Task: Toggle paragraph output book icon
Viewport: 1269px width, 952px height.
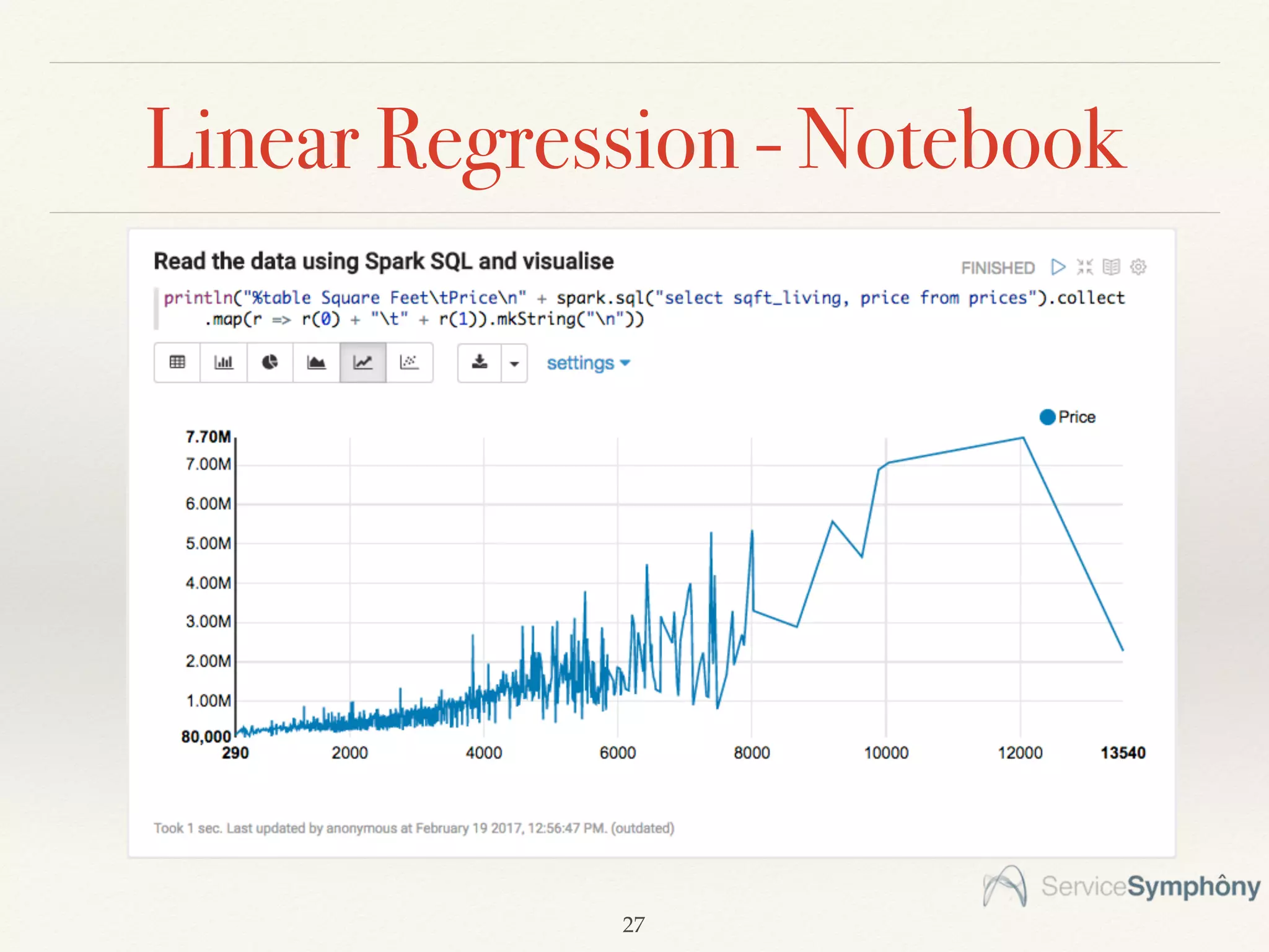Action: pos(1112,267)
